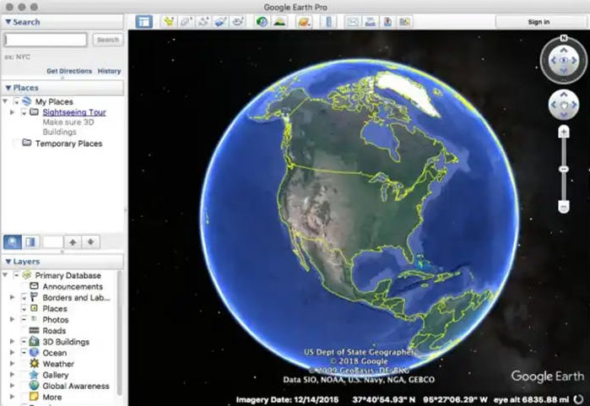Open the Sightseeing Tour link
590x406 pixels.
pyautogui.click(x=74, y=112)
